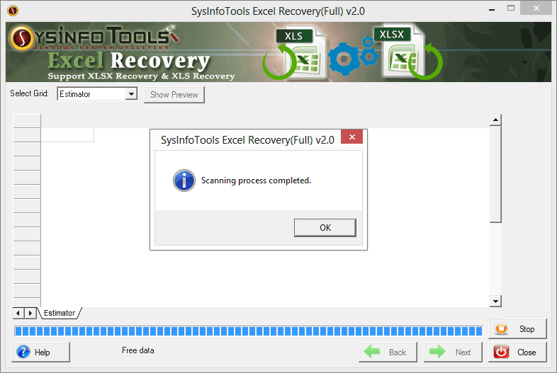Image resolution: width=557 pixels, height=373 pixels.
Task: Click the first empty row header in grid
Action: coord(27,135)
